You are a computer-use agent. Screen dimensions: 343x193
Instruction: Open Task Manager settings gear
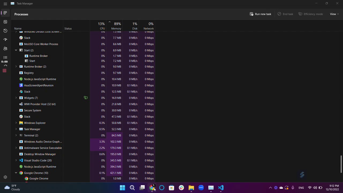[5, 177]
